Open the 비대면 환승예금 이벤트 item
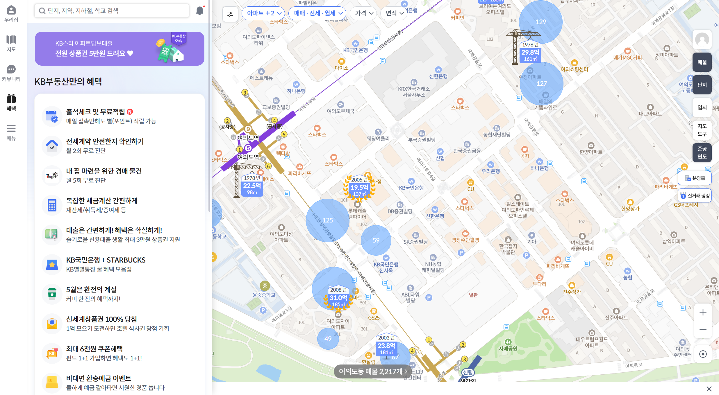 119,383
